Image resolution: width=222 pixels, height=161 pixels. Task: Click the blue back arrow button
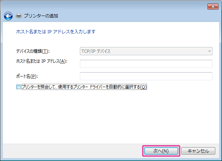[8, 16]
